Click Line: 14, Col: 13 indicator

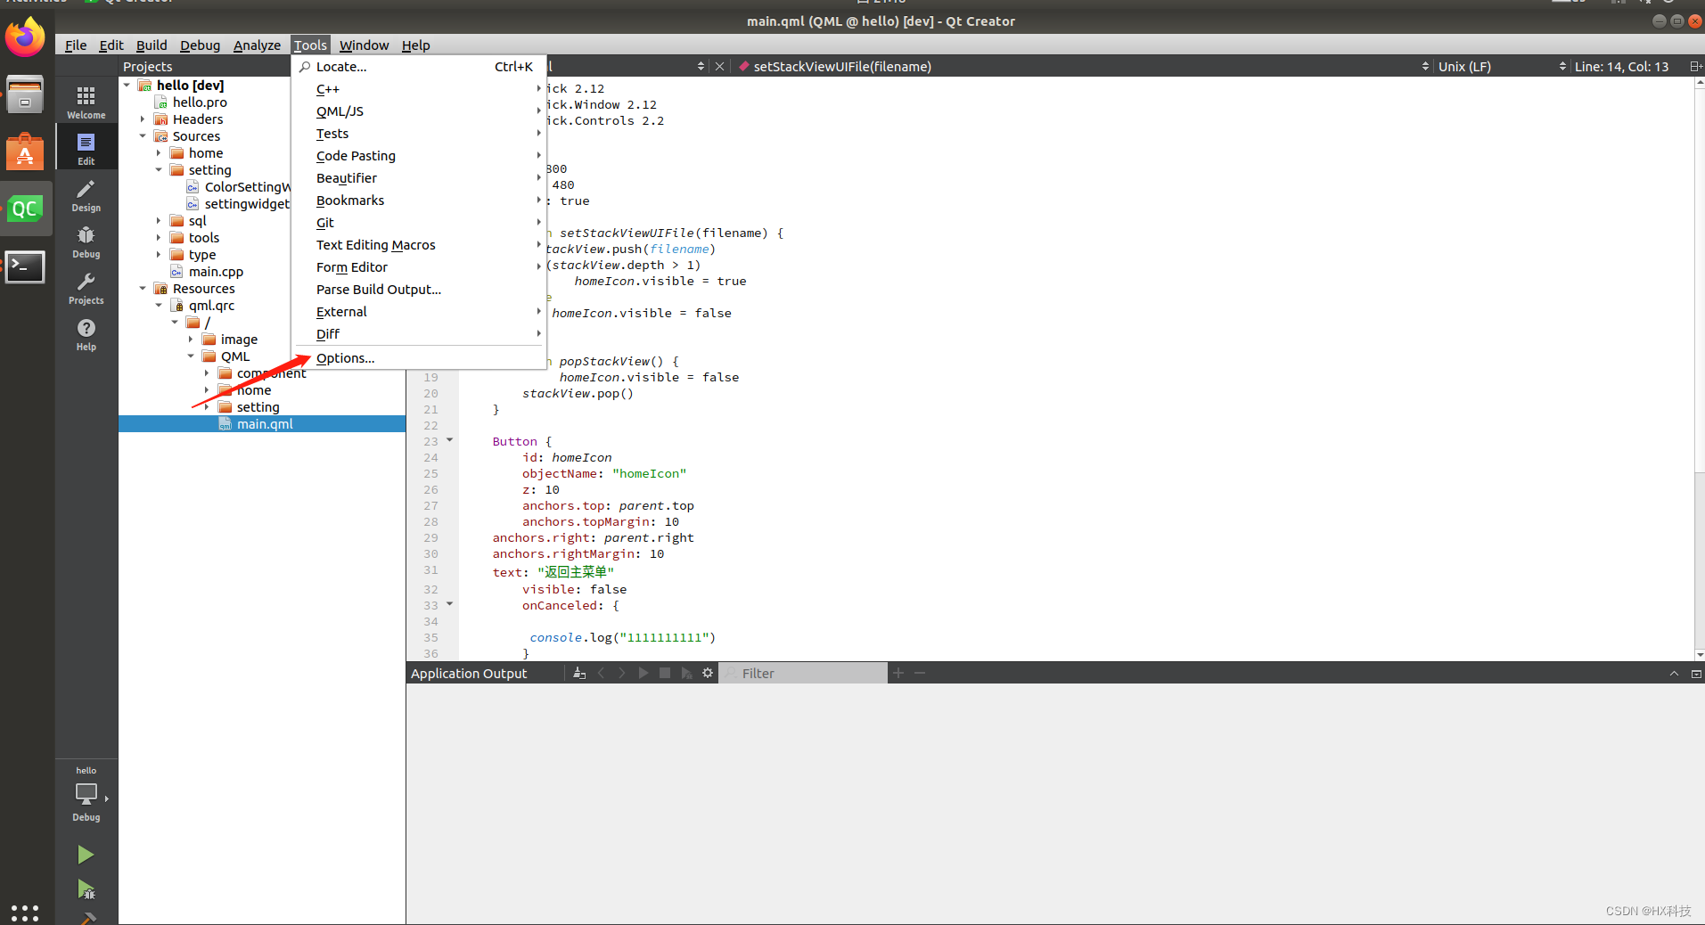pyautogui.click(x=1621, y=67)
